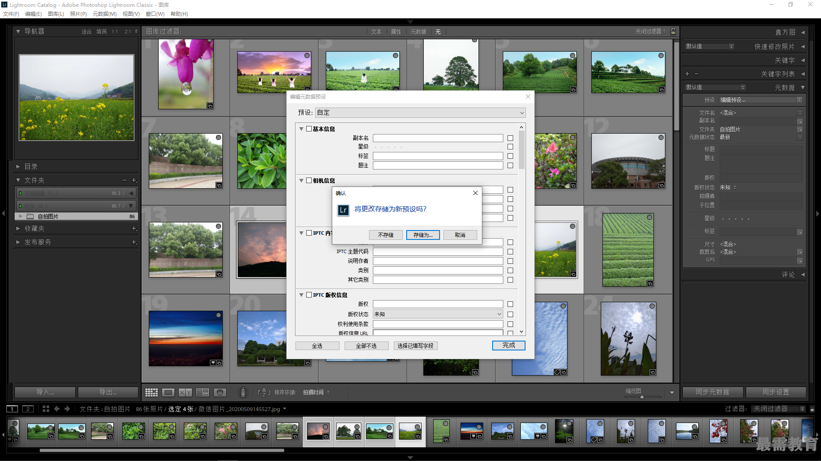Screen dimensions: 821x461
Task: Select the Painter spray can tool
Action: pyautogui.click(x=243, y=392)
